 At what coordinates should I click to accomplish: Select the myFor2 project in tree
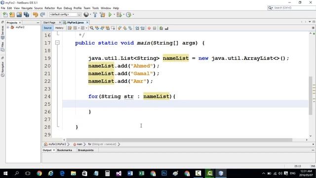click(x=20, y=27)
